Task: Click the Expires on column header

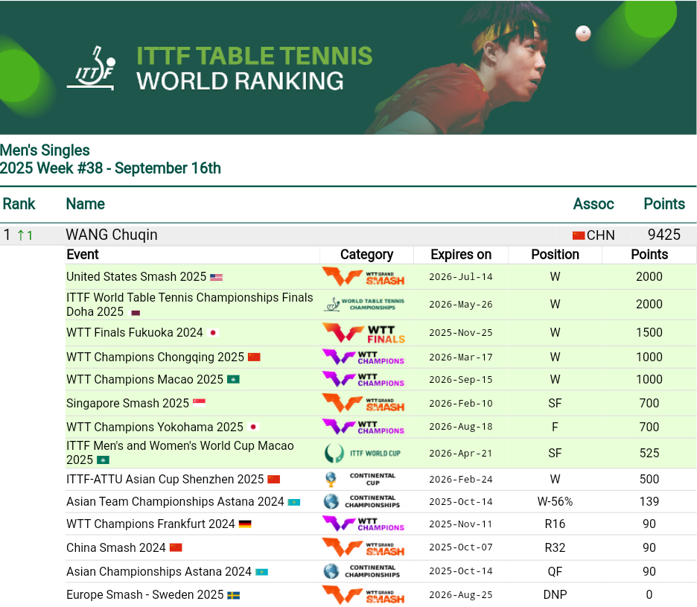Action: click(461, 255)
